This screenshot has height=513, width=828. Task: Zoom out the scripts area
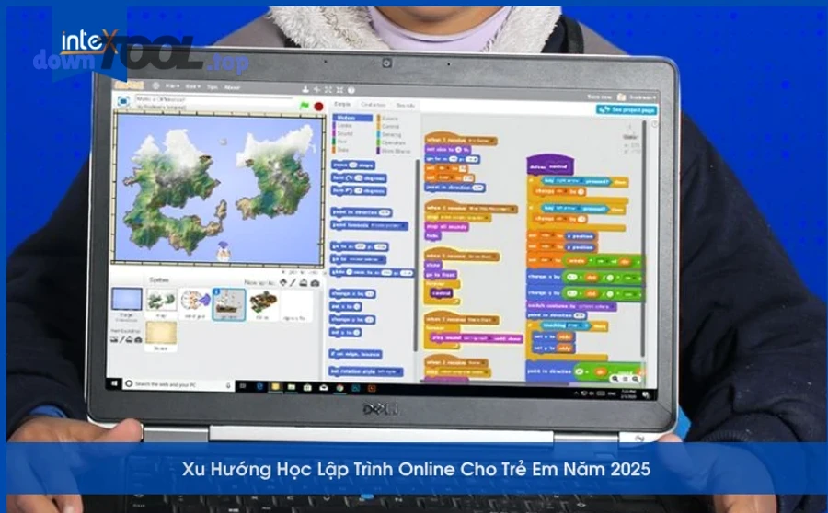coord(615,379)
